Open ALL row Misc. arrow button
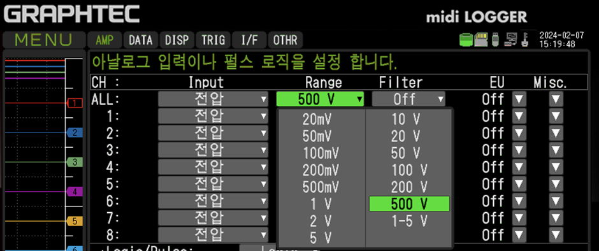The image size is (599, 251). click(556, 100)
